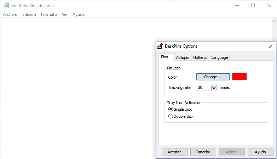Click the Change... color button
This screenshot has height=159, width=277.
[x=213, y=77]
